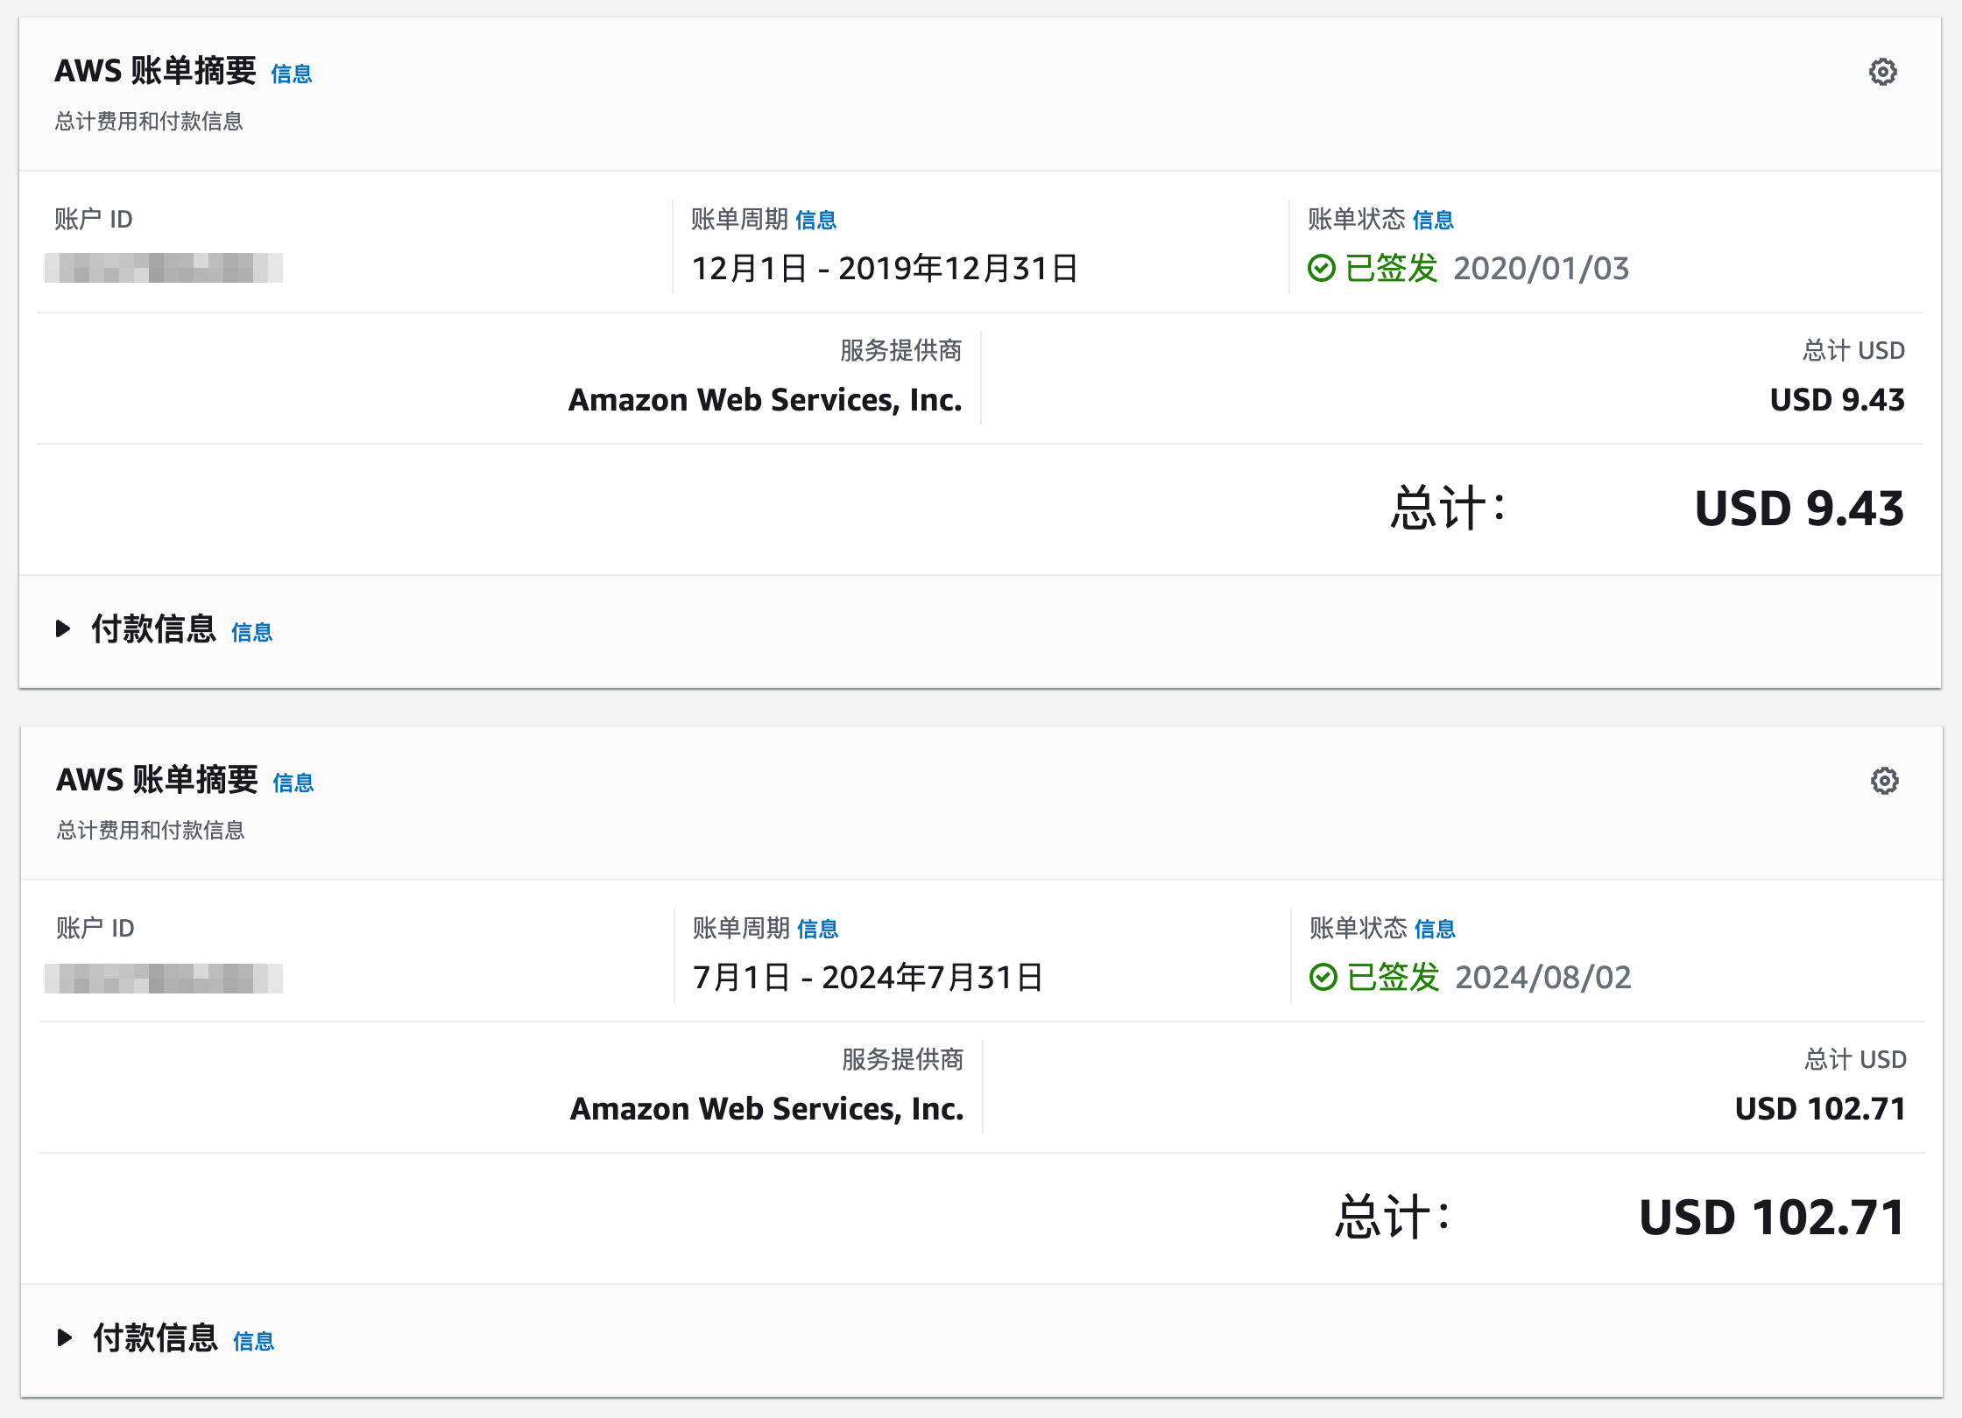Open 信息 link beside AWS 账单摘要 in the 2019 panel
The width and height of the screenshot is (1962, 1418).
pyautogui.click(x=292, y=74)
